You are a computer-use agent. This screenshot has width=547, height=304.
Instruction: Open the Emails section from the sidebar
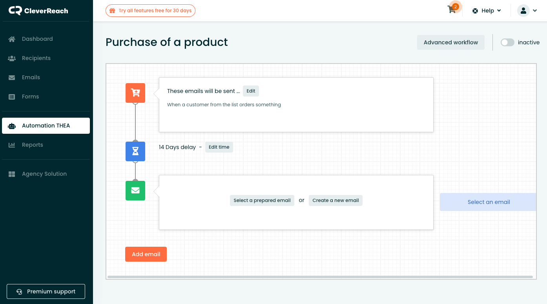click(x=12, y=77)
